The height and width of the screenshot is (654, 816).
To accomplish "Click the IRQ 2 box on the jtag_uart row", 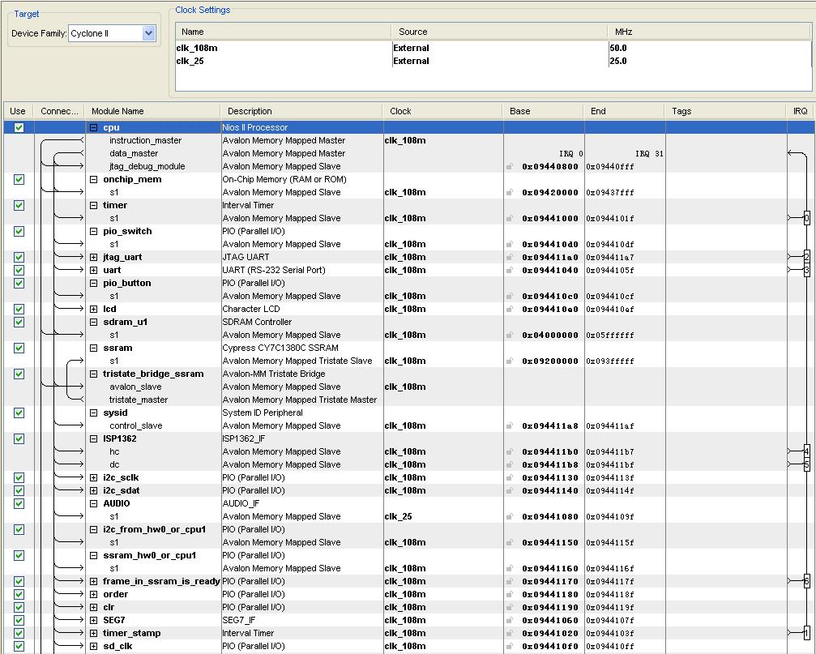I will click(x=806, y=257).
